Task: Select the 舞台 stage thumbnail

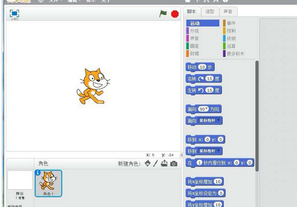Action: [20, 180]
